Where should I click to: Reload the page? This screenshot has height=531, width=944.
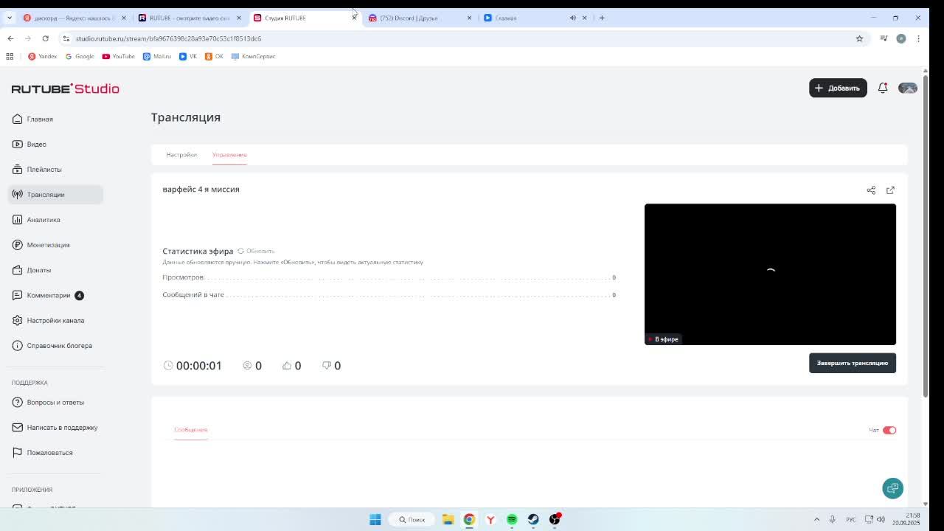point(45,38)
